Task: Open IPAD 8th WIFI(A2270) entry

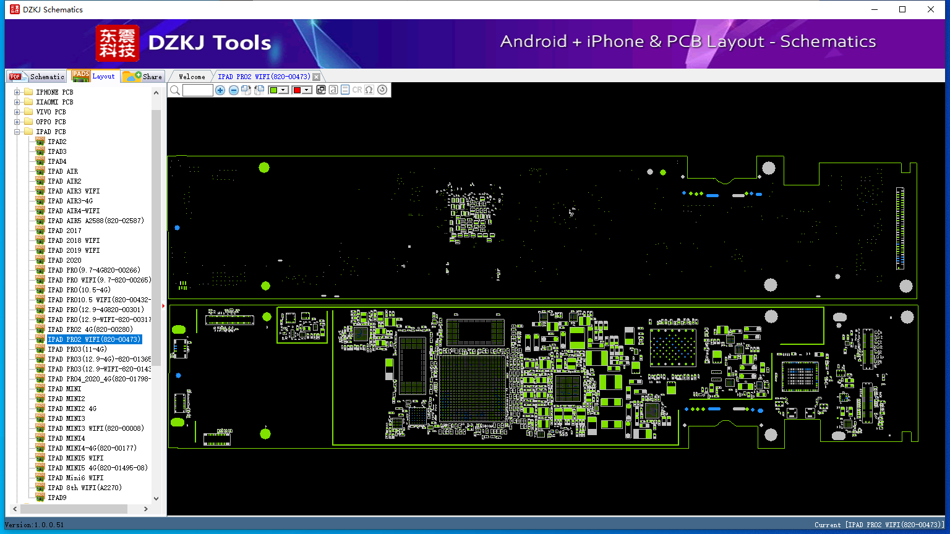Action: point(85,488)
